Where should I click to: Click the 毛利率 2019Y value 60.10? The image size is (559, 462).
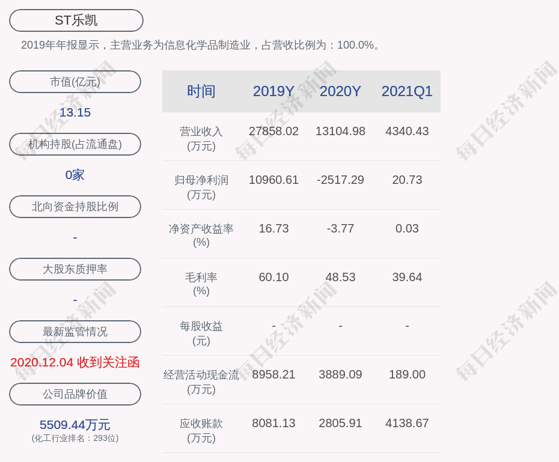pos(273,277)
